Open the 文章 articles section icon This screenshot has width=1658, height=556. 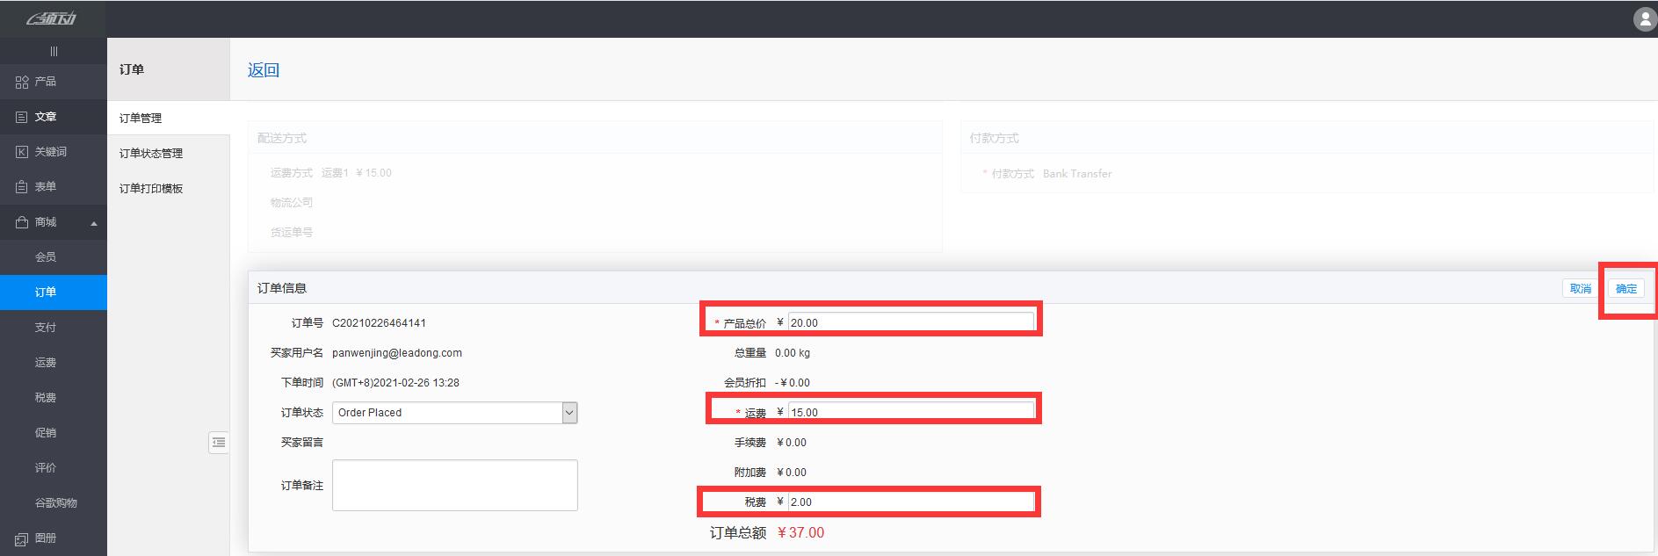coord(22,117)
